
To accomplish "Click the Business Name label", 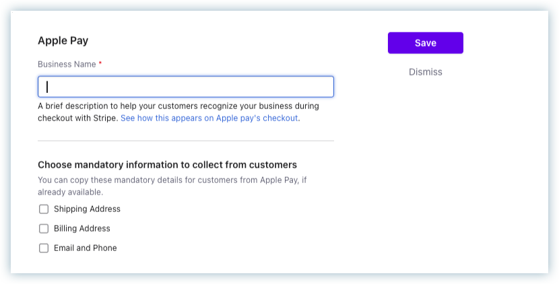I will pos(67,65).
